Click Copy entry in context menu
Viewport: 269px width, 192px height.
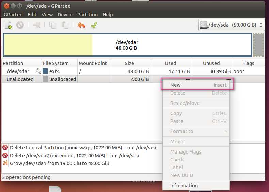tap(196, 113)
